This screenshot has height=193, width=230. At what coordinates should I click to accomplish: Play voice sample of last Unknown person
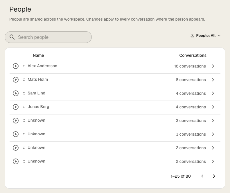pyautogui.click(x=16, y=161)
